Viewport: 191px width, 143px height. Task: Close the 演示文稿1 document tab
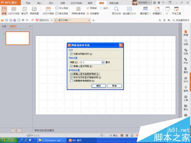pyautogui.click(x=89, y=20)
